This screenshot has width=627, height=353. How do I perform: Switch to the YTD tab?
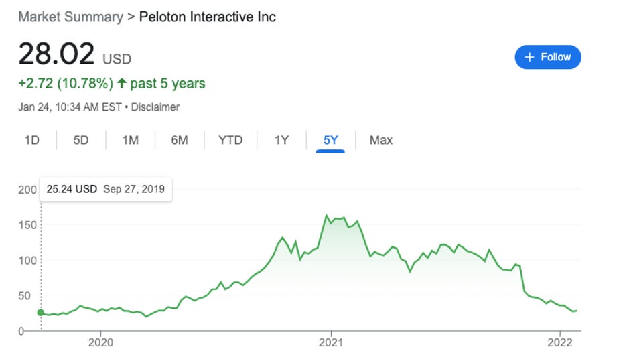click(230, 140)
